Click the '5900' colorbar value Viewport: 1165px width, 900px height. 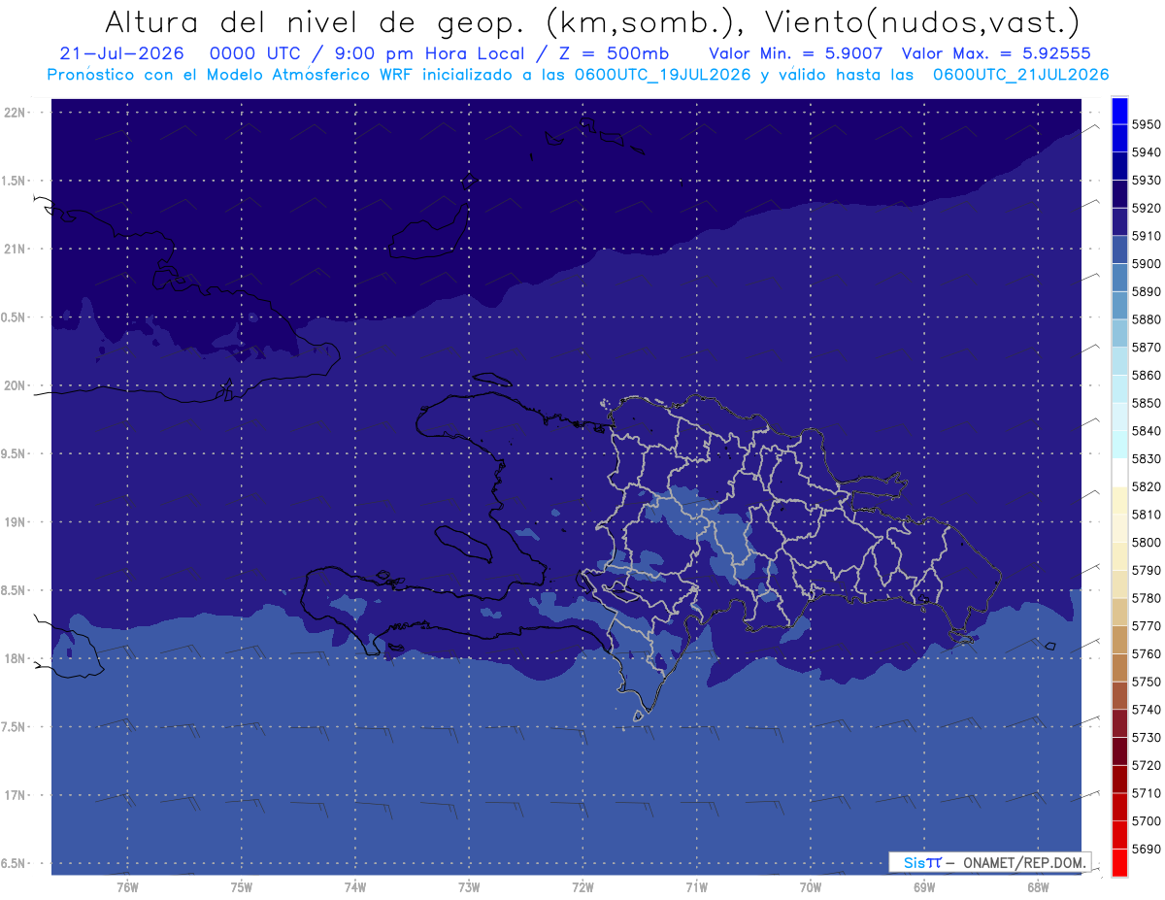point(1147,264)
